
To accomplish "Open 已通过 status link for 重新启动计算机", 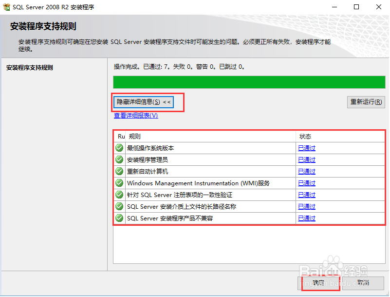I will tap(307, 172).
